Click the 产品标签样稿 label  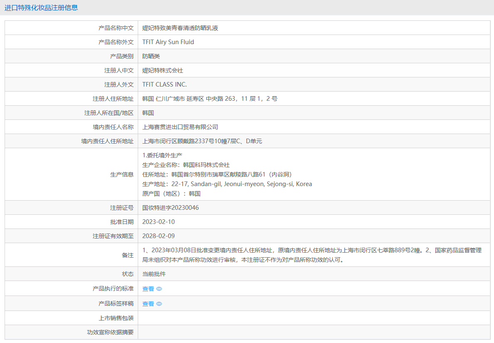(x=116, y=303)
